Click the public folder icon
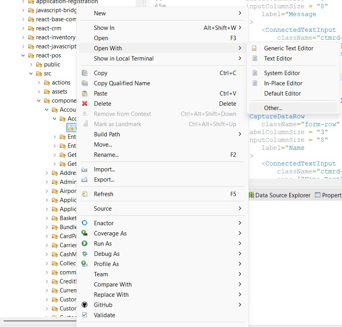 tap(39, 64)
